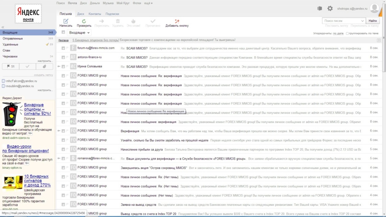Click ad link Видео-уроки по бинарным опционам
The width and height of the screenshot is (386, 217).
[26, 148]
